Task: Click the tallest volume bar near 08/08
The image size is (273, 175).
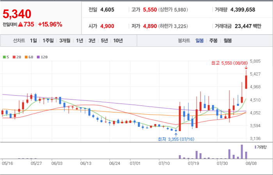Action: [242, 152]
